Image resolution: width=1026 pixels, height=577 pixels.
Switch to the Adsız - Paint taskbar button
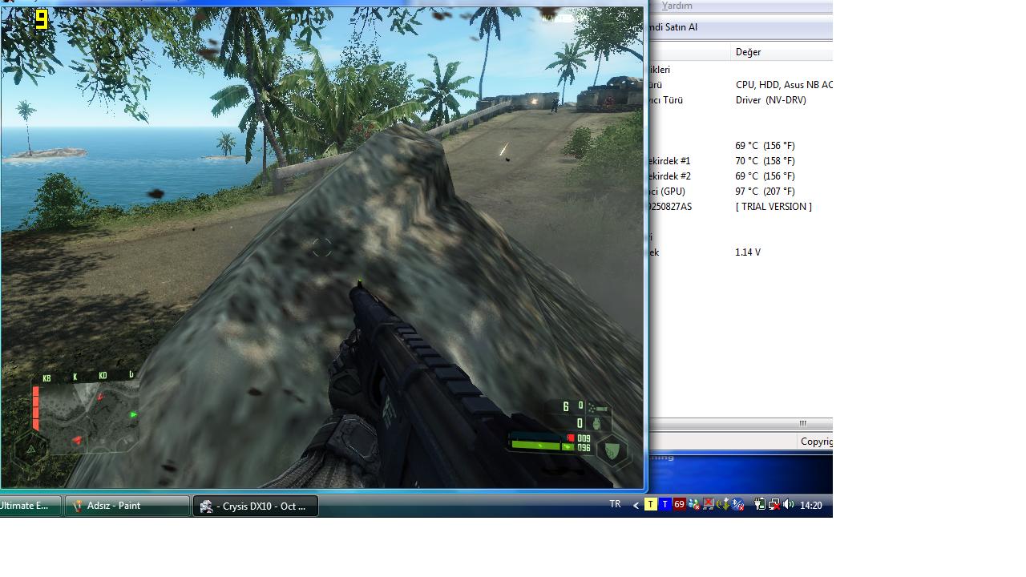coord(127,506)
